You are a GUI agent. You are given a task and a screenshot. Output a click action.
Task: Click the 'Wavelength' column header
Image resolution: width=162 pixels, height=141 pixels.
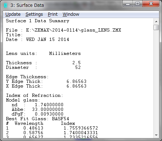29,123
